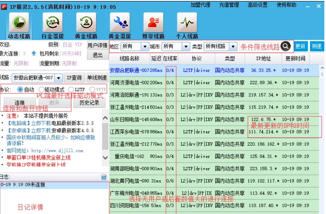Select the PPTP protocol radio button

click(92, 90)
